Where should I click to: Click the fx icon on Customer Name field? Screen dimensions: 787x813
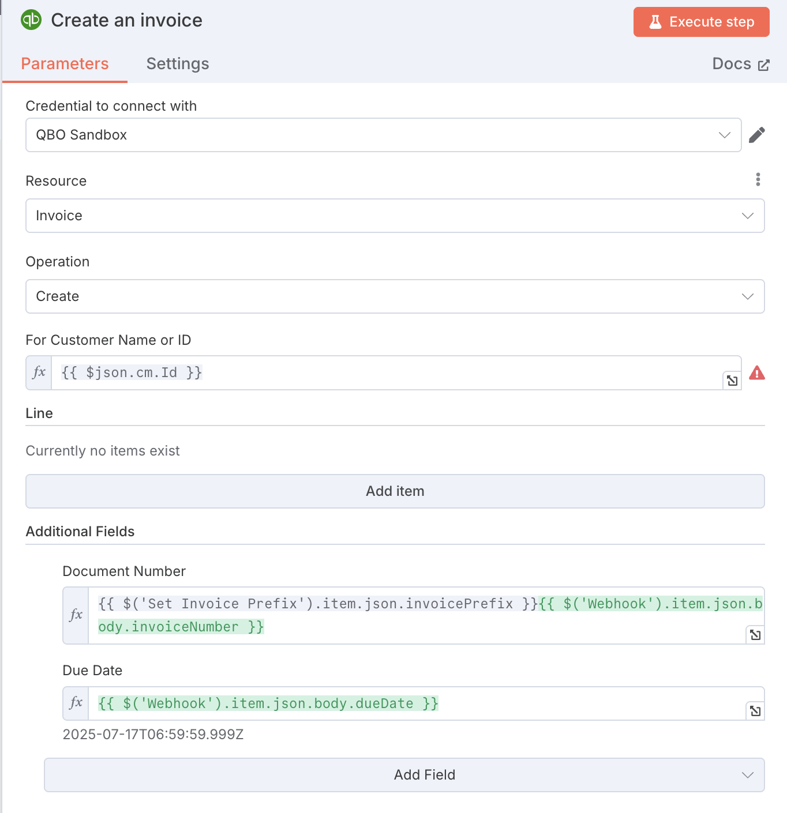[x=38, y=372]
